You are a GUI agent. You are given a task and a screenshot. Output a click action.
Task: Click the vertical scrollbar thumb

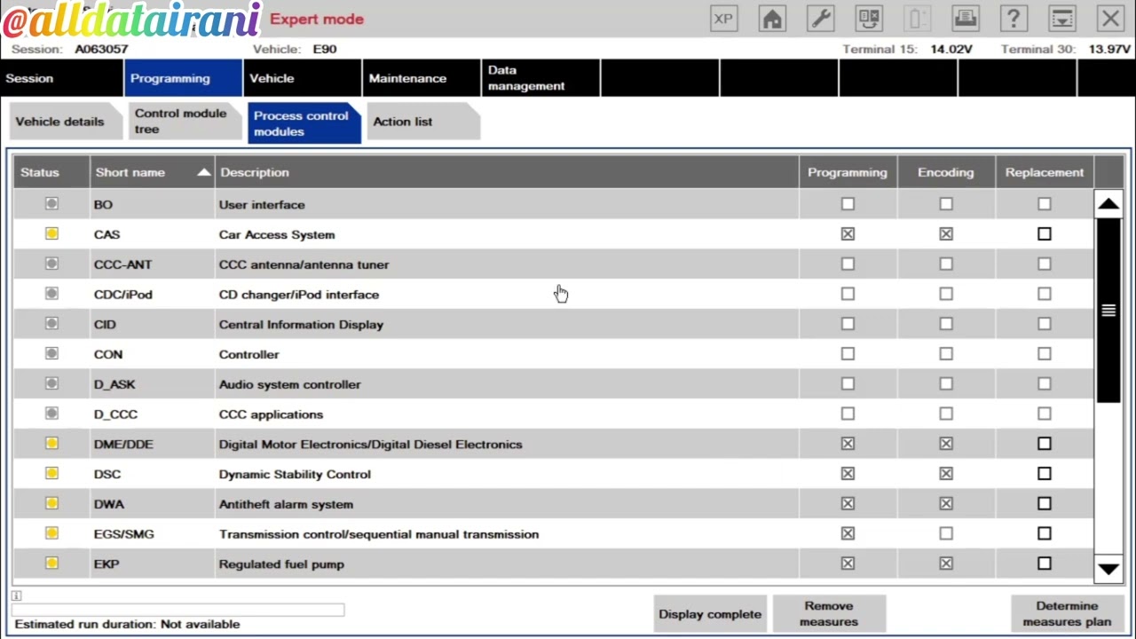(1108, 310)
